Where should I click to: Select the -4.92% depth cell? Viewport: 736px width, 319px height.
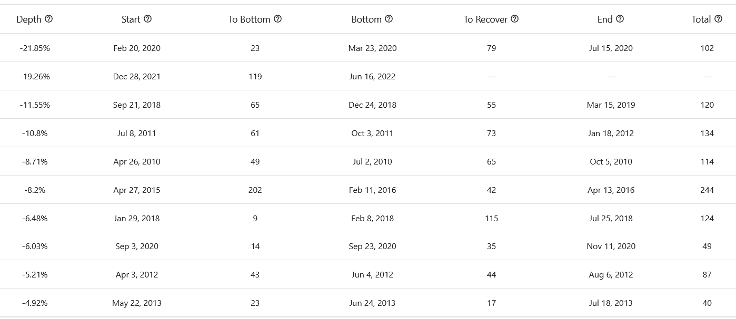click(x=35, y=303)
